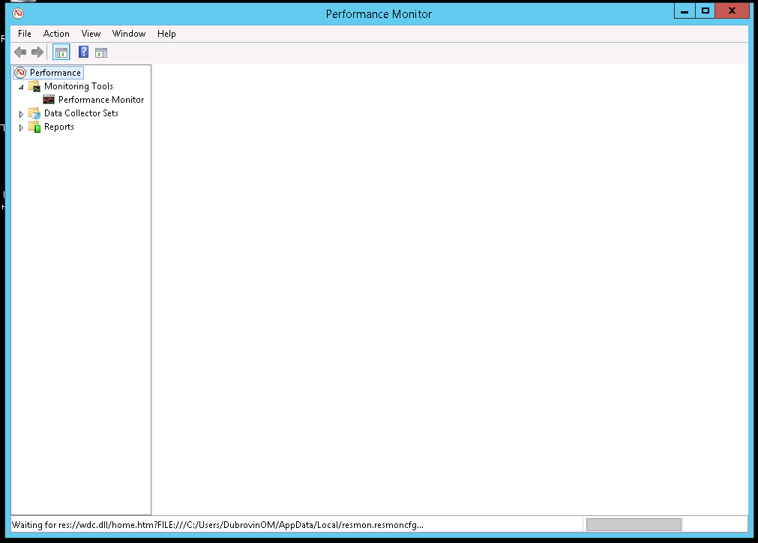Open the View menu
The height and width of the screenshot is (543, 758).
coord(91,33)
